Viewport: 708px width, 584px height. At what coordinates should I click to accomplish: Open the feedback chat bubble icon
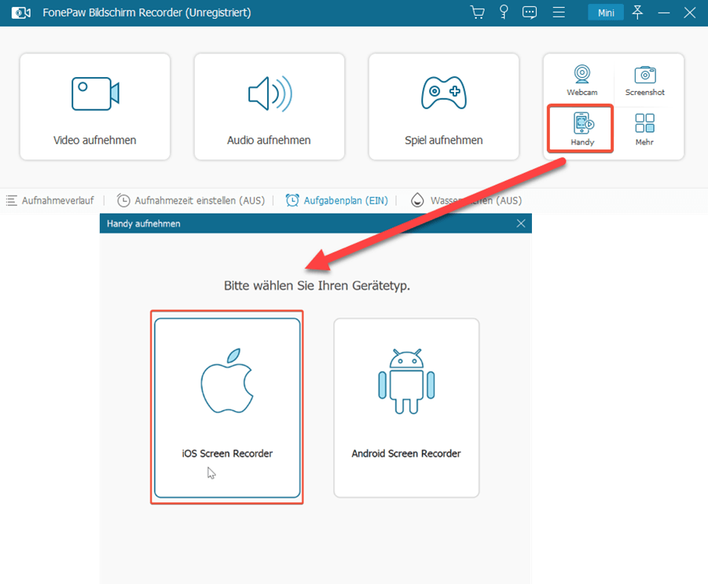530,13
